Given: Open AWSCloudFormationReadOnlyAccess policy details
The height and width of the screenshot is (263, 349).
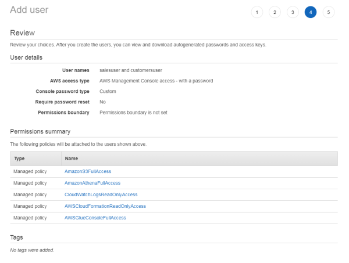Looking at the screenshot, I should 105,206.
